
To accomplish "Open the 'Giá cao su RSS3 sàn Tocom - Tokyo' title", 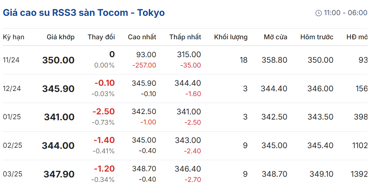I will [x=84, y=13].
